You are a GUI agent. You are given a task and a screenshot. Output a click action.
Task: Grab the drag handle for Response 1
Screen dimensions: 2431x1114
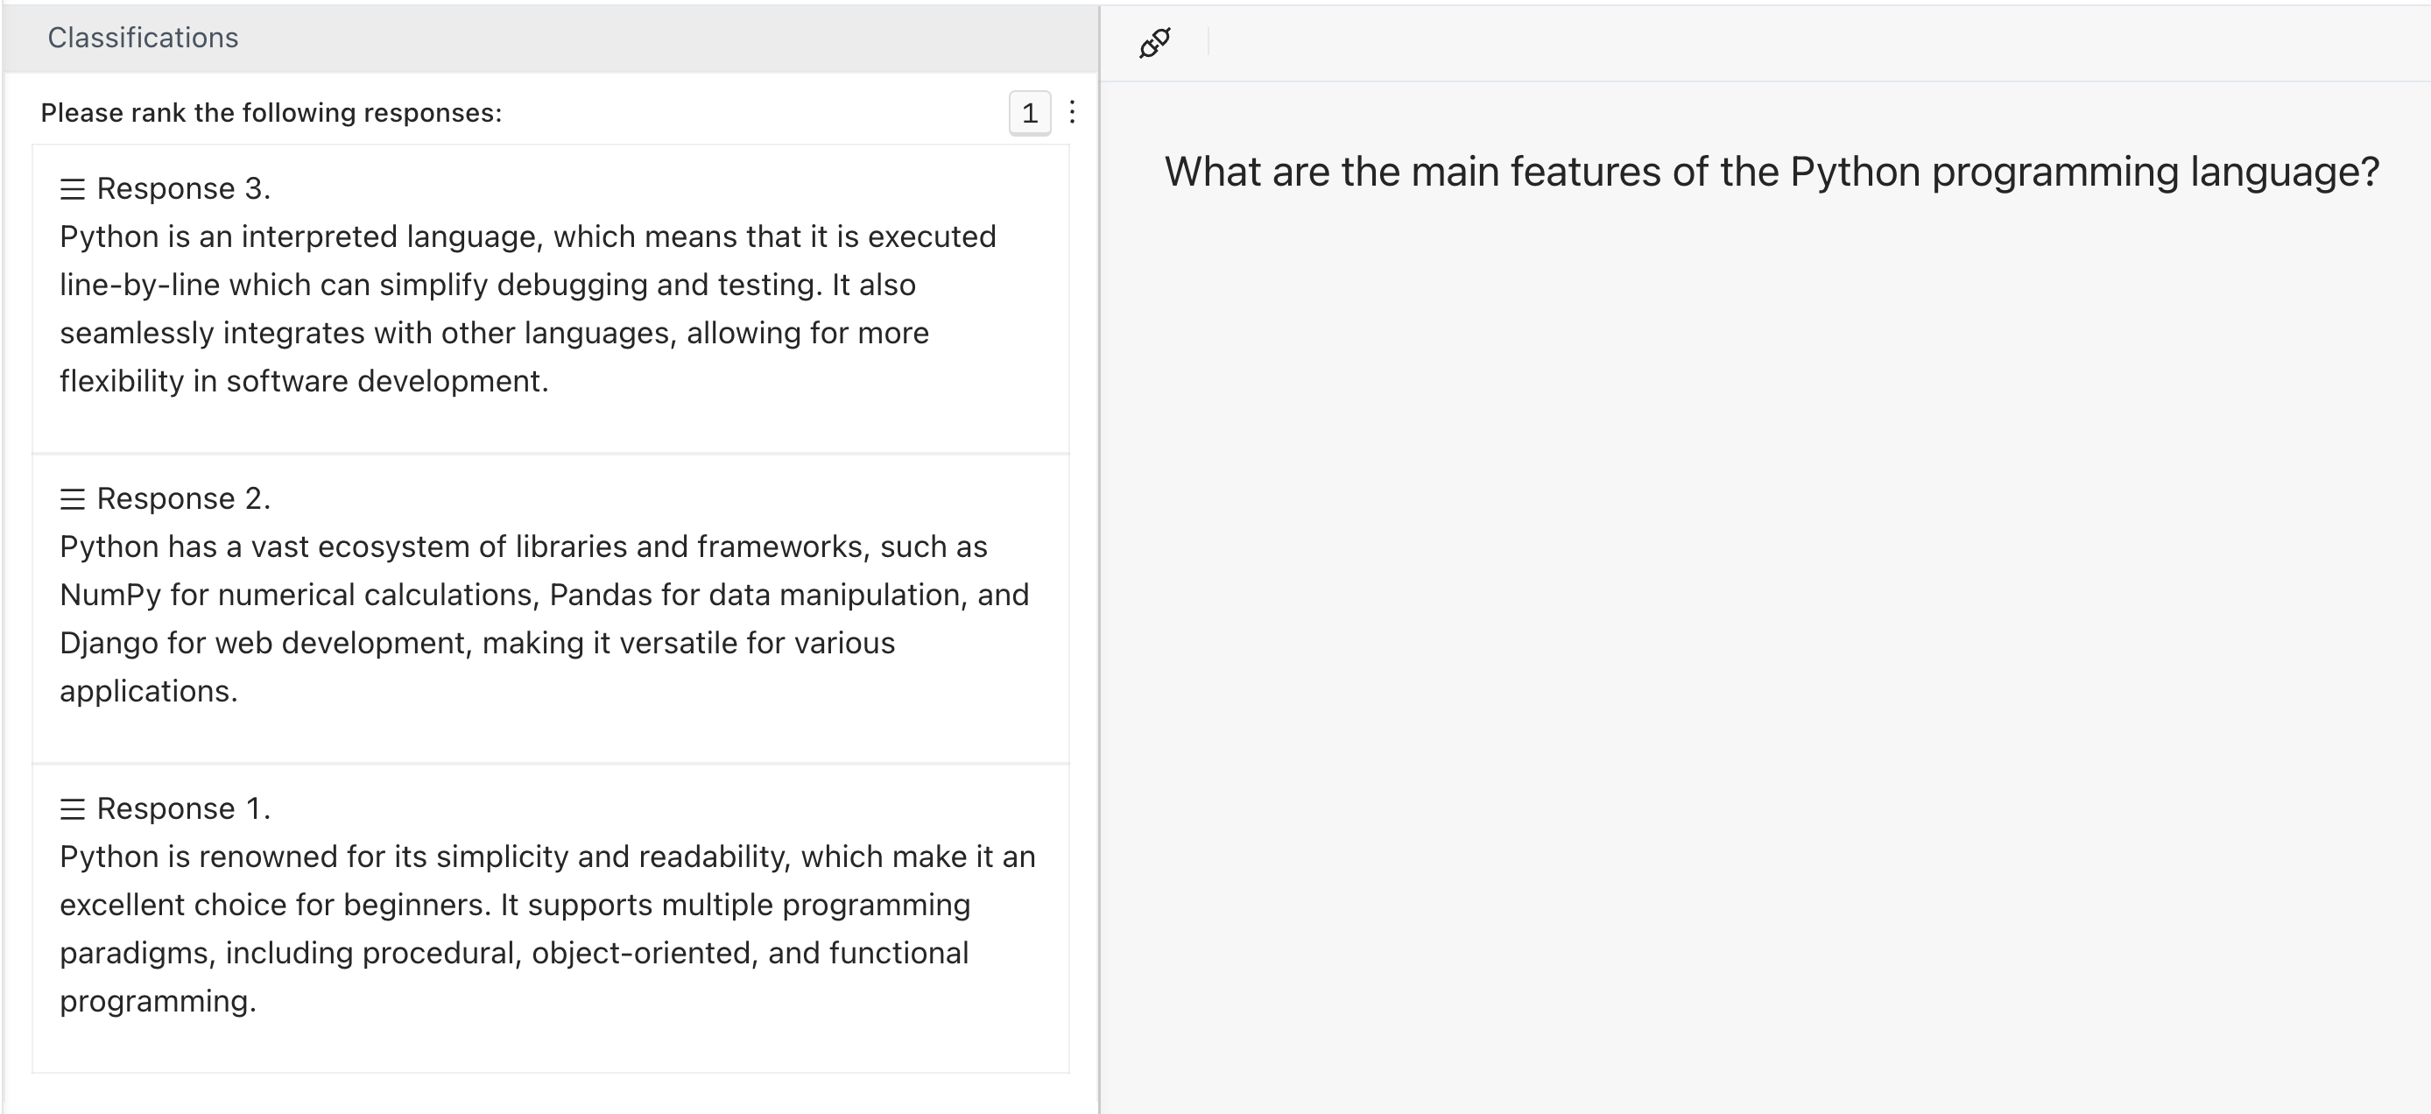pos(73,809)
